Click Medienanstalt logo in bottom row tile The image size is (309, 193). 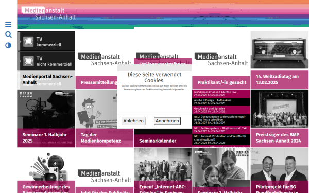click(105, 176)
